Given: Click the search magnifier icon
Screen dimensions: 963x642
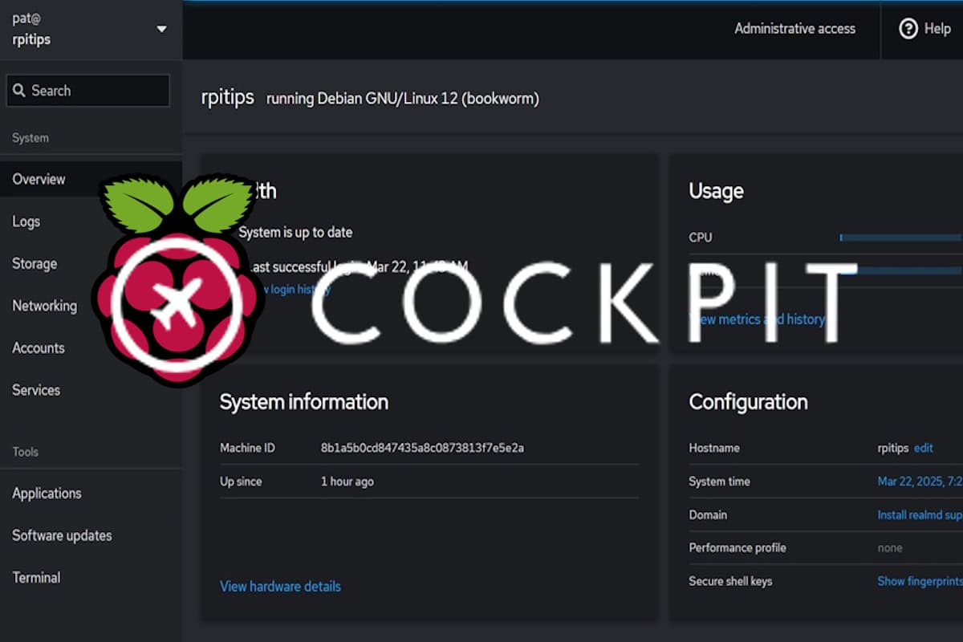Looking at the screenshot, I should click(x=20, y=91).
